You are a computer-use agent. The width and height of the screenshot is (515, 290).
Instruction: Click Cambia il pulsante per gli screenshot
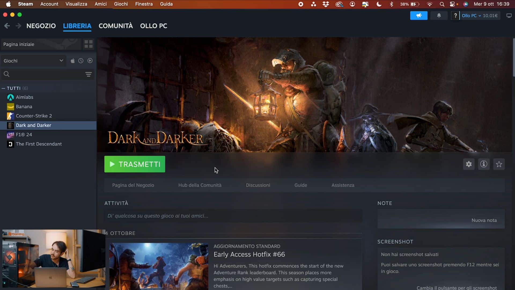[x=457, y=288]
